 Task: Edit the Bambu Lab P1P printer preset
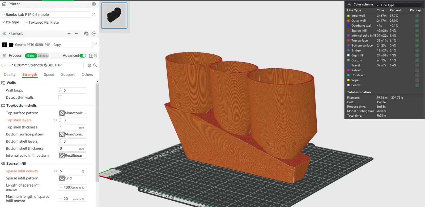(94, 15)
